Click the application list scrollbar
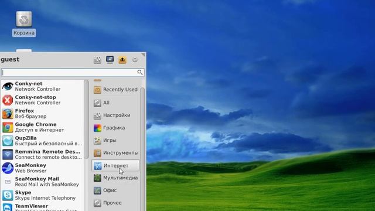Screen dimensions: 375x211 point(86,119)
